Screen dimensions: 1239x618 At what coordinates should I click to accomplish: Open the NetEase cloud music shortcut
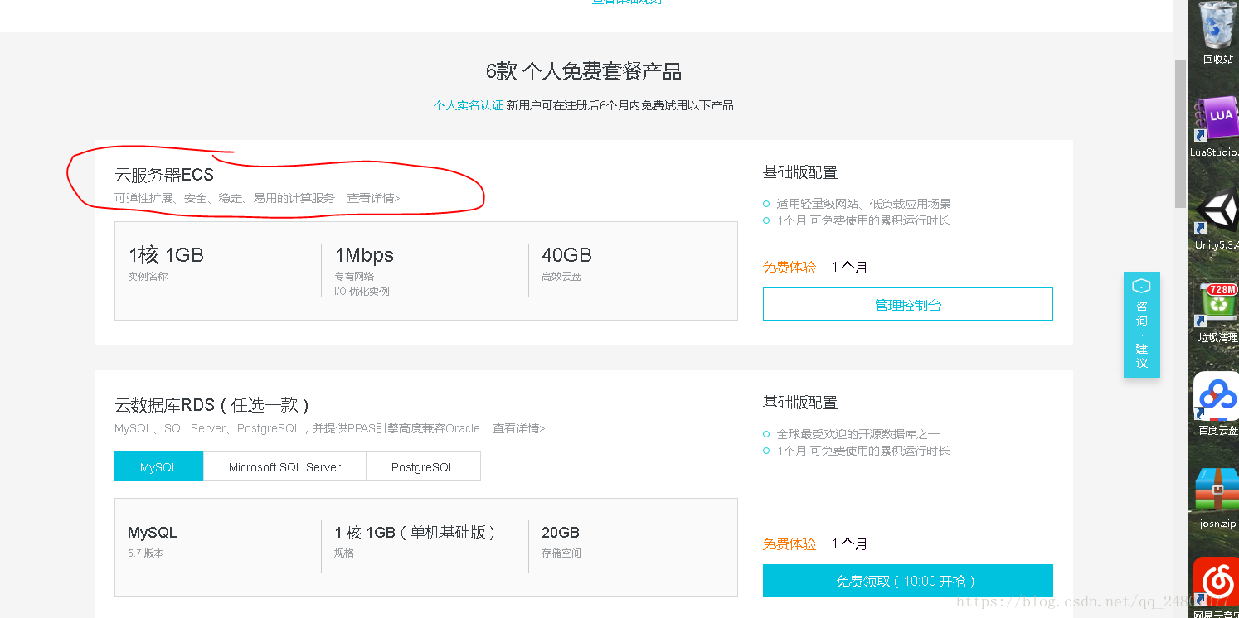(1217, 587)
